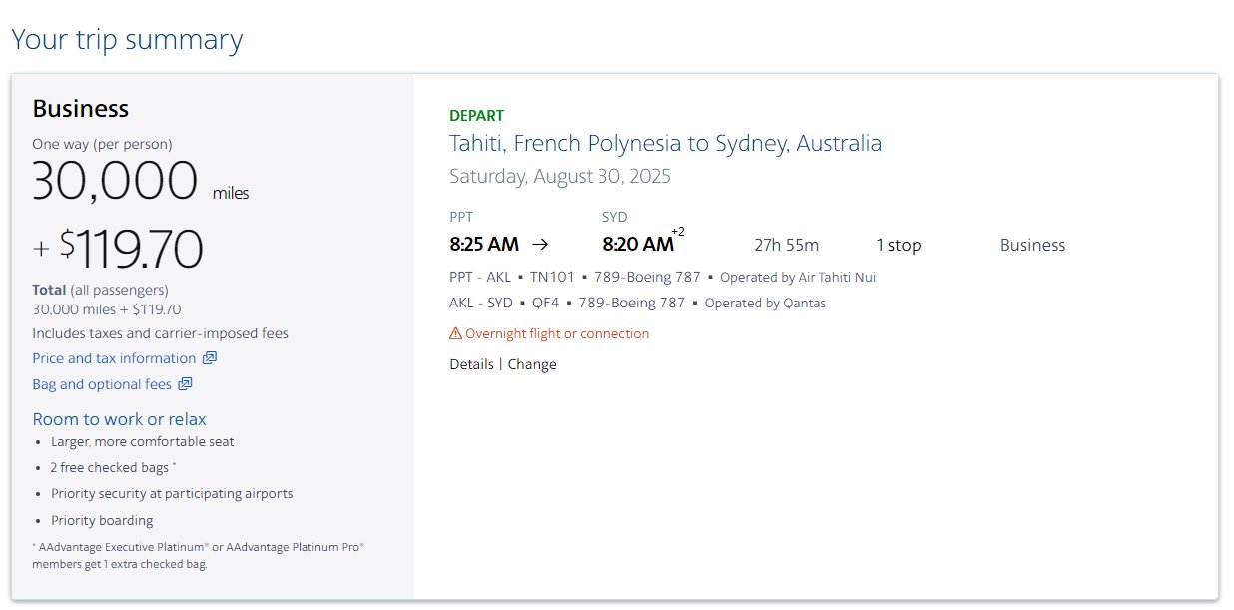This screenshot has height=610, width=1234.
Task: Select Change to modify the flight
Action: click(x=532, y=364)
